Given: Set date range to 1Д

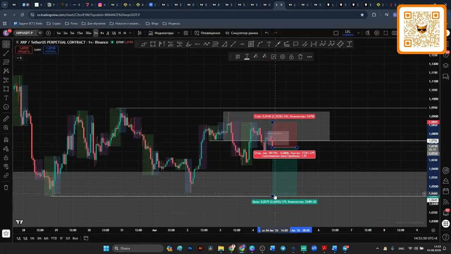Looking at the screenshot, I should click(19, 238).
